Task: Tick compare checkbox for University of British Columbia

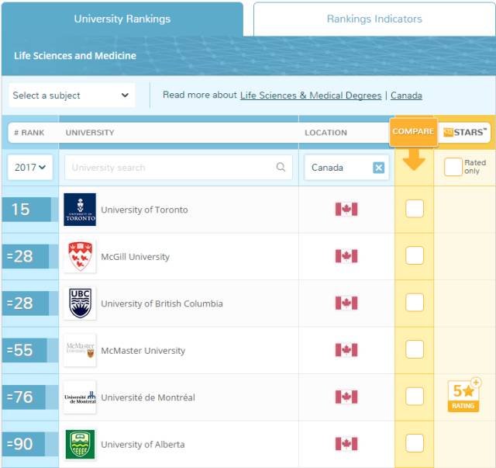Action: (415, 302)
